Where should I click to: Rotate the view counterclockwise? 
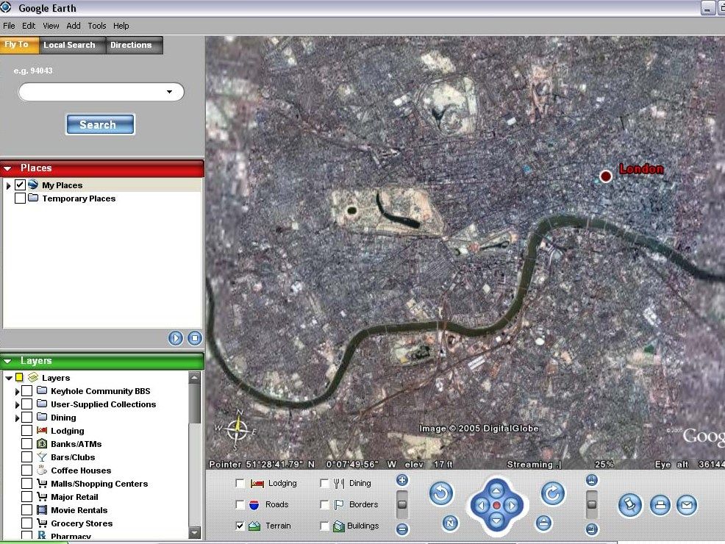click(x=441, y=494)
